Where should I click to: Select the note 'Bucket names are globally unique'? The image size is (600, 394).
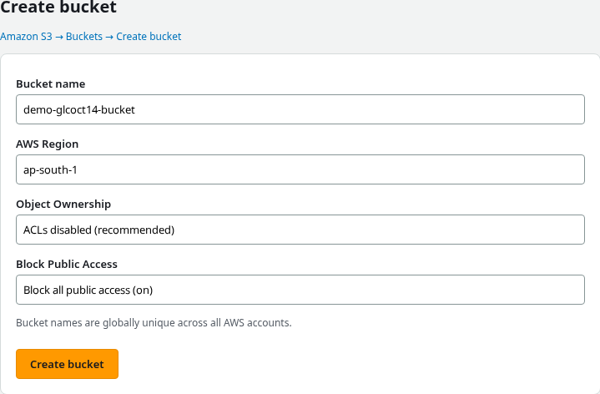[154, 323]
